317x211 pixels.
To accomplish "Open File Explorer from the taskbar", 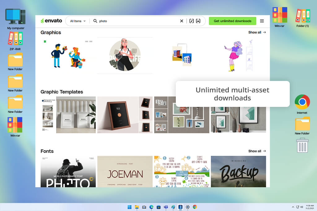I will pyautogui.click(x=137, y=207).
